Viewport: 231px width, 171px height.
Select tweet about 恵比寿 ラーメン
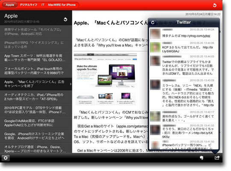point(184,131)
